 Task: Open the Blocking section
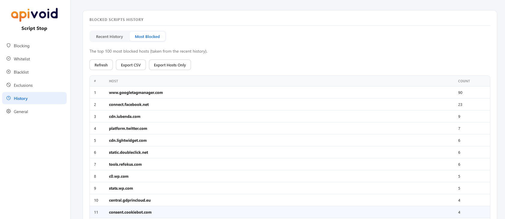tap(34, 46)
